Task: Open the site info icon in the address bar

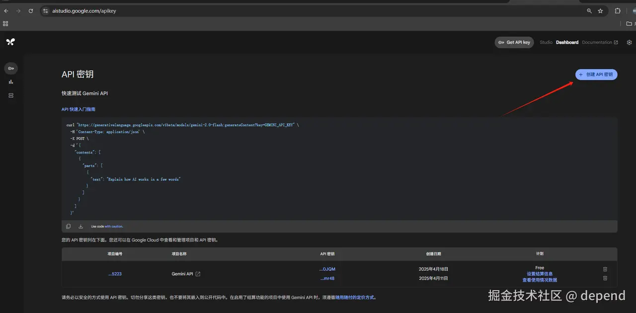Action: point(46,10)
